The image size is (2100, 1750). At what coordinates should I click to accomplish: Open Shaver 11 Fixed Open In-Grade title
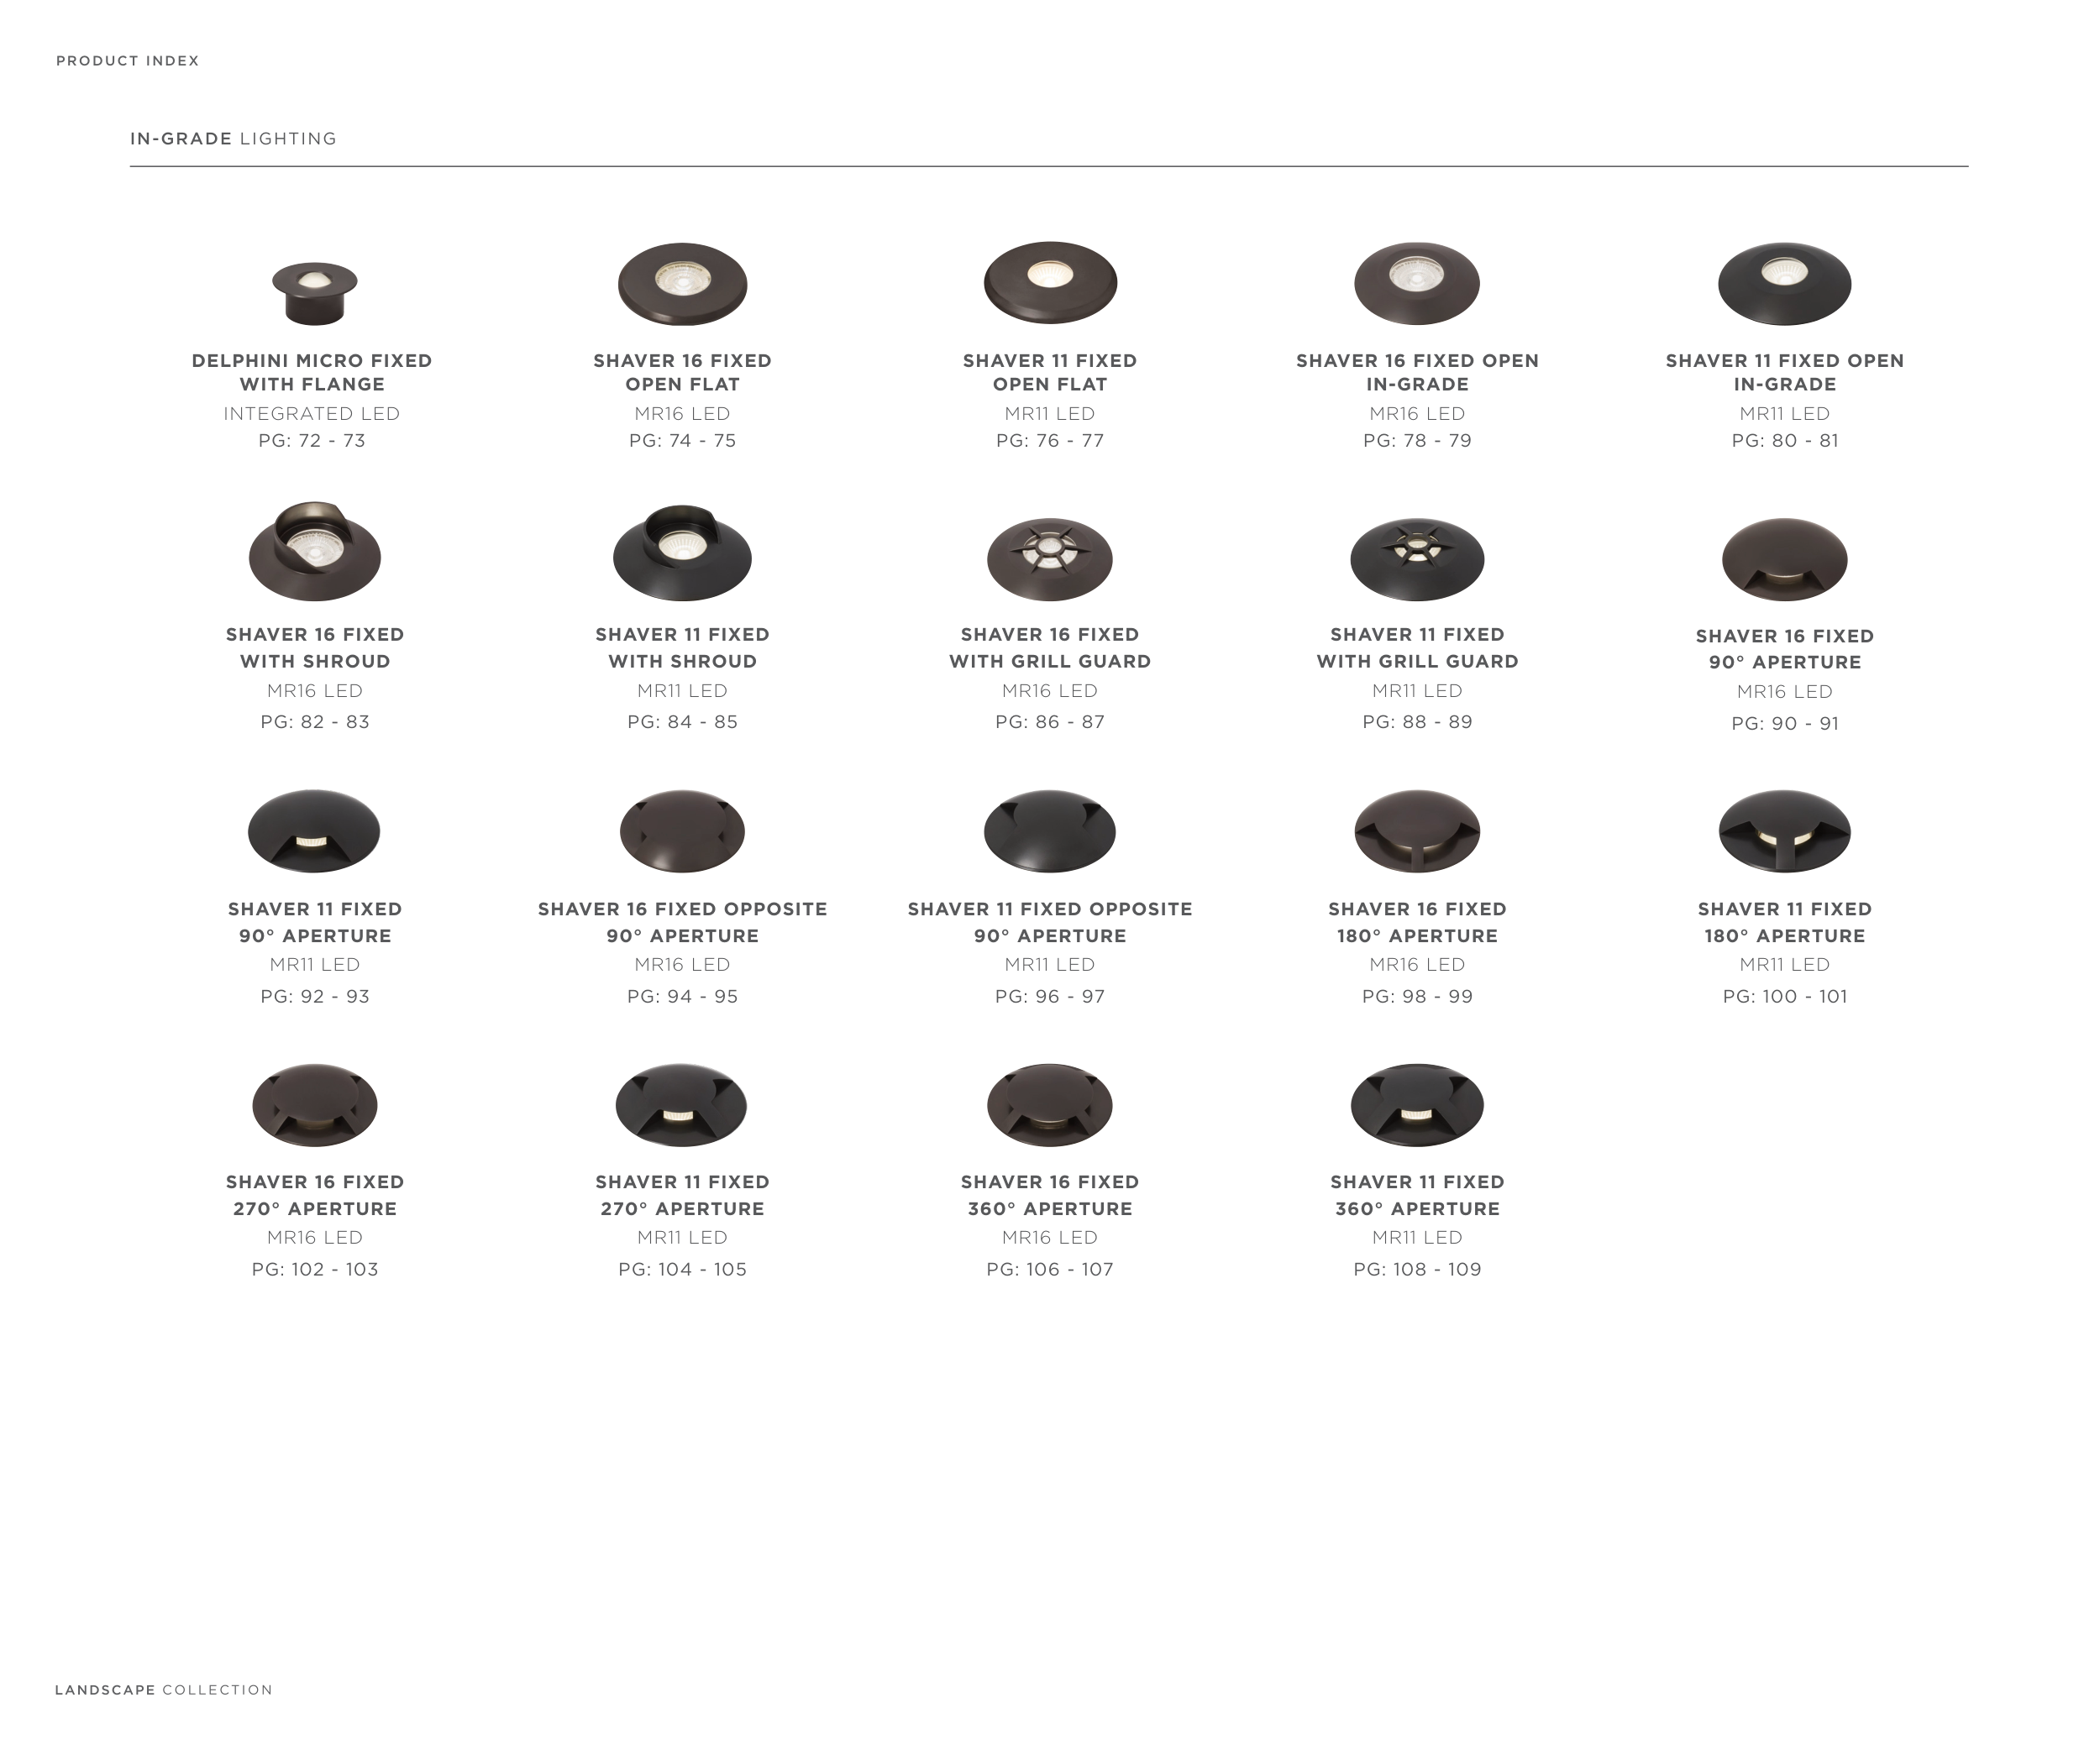(1784, 372)
